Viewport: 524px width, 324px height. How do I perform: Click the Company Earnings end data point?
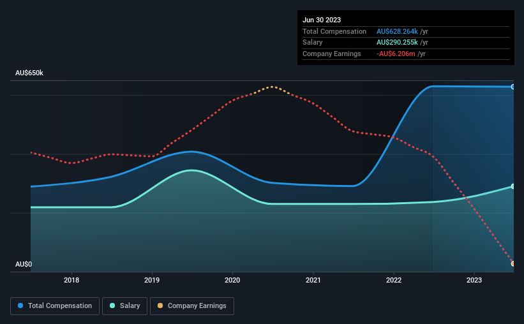click(513, 263)
